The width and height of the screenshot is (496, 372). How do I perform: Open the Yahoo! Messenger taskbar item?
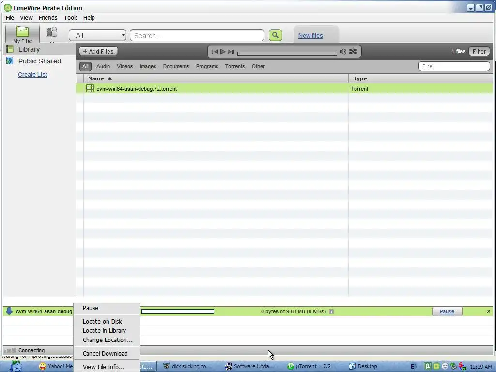click(55, 366)
